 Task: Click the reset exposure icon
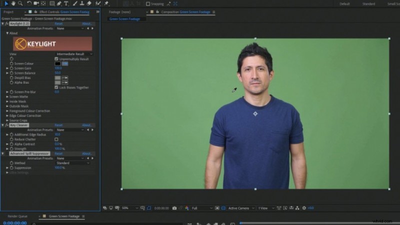coord(304,208)
